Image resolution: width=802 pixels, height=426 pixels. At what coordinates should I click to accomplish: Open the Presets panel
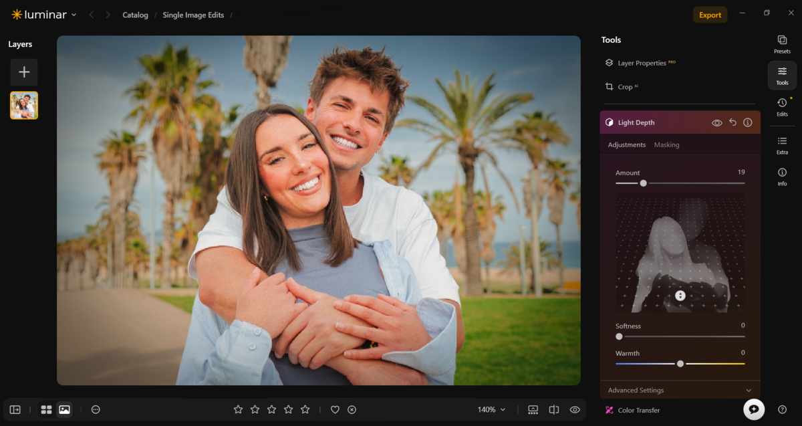782,44
